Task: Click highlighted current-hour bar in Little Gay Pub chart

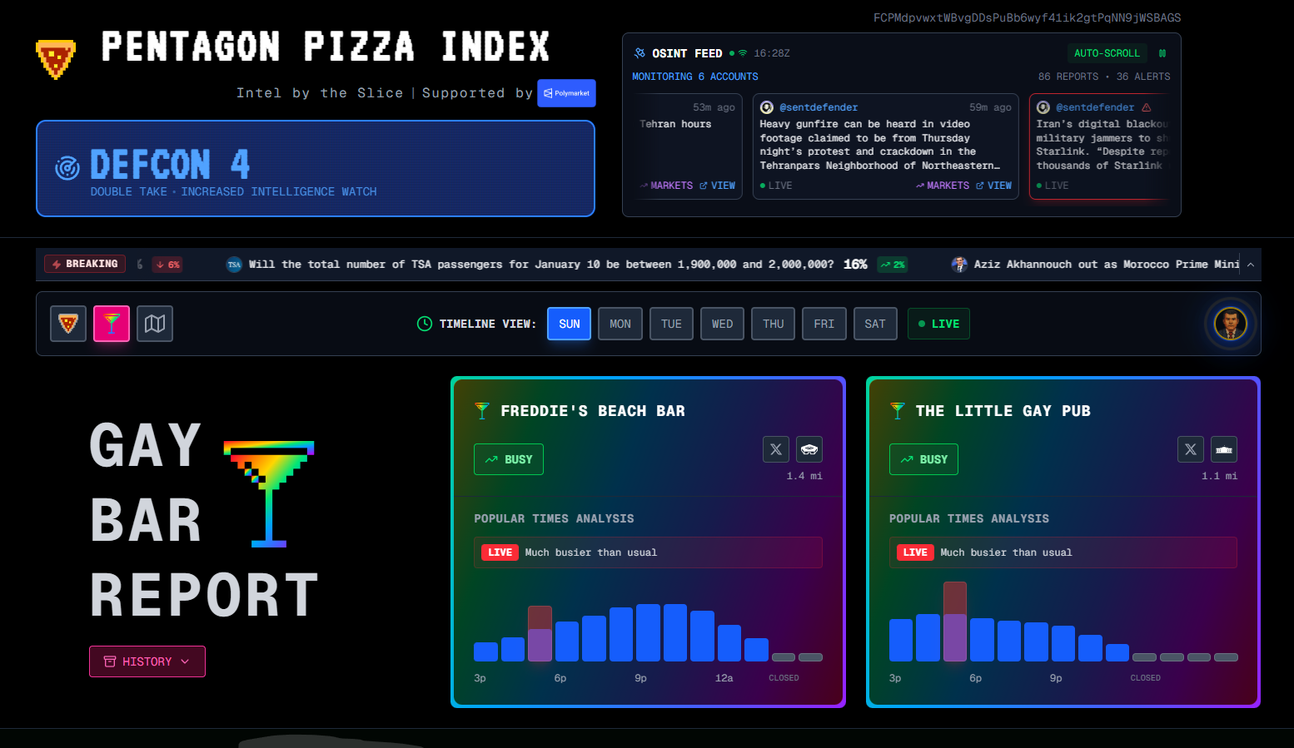Action: click(x=955, y=622)
